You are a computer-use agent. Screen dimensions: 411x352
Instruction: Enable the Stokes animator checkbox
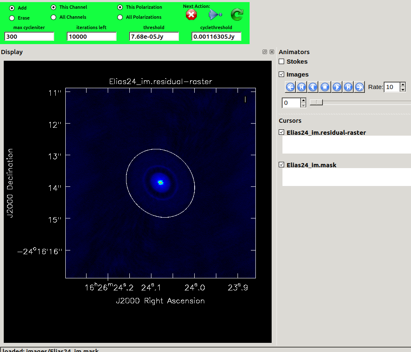(282, 62)
